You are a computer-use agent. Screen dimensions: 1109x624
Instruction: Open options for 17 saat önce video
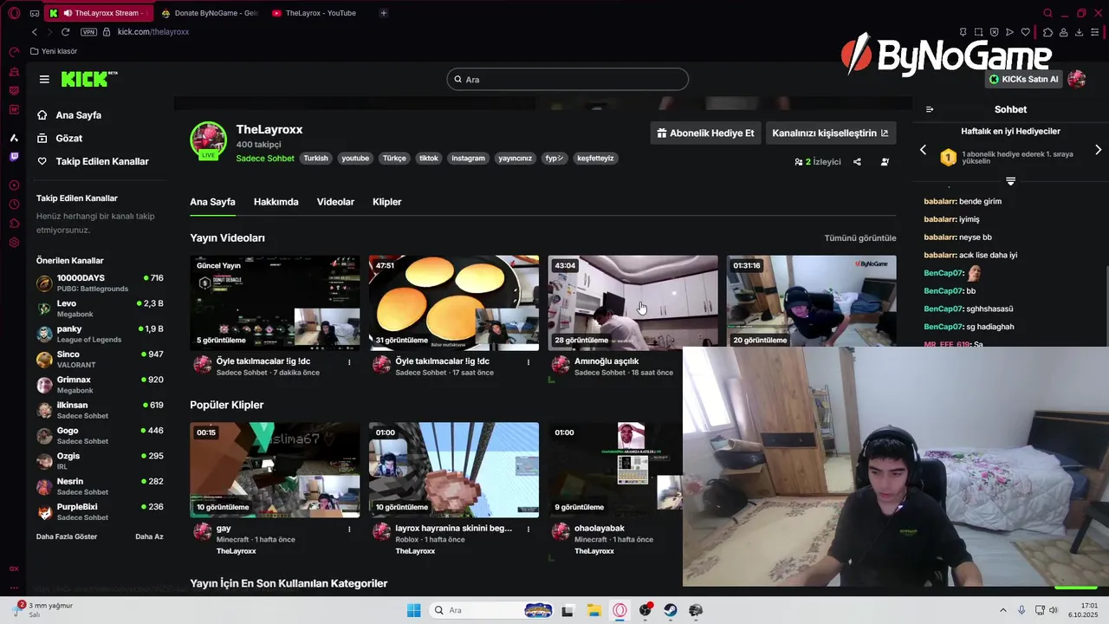[x=529, y=362]
